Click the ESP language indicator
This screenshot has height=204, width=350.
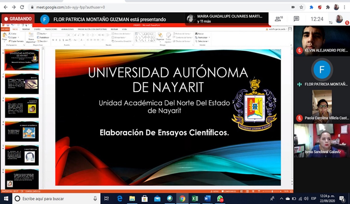click(314, 198)
